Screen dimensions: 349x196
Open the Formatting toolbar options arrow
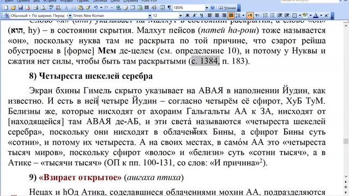tap(333, 16)
